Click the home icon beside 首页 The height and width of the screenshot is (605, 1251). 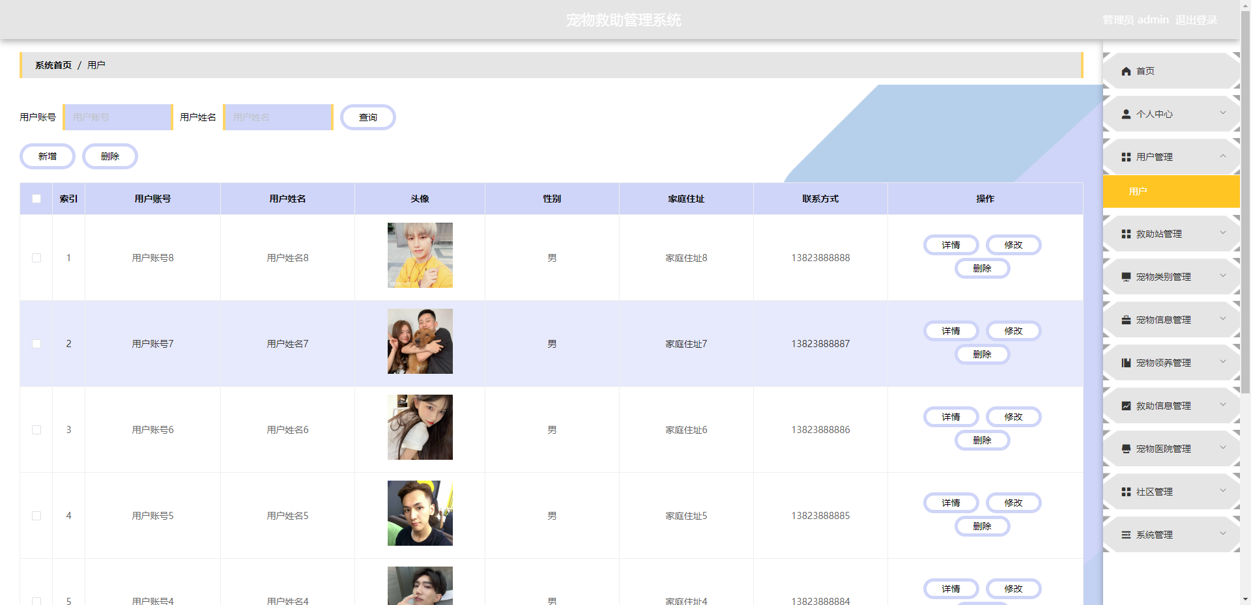pyautogui.click(x=1125, y=71)
